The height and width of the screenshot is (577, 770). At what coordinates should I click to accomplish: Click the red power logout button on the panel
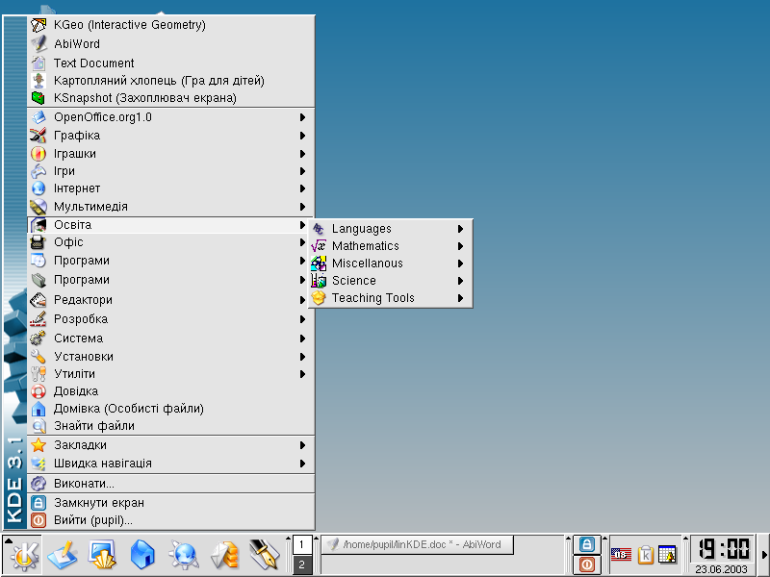point(587,564)
